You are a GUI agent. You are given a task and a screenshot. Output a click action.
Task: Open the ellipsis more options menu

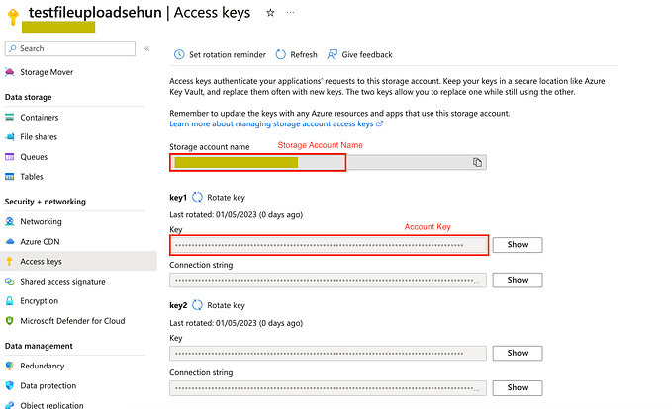pyautogui.click(x=291, y=13)
